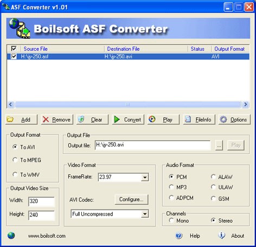
Task: Uncheck the H:\jy-250.asf row checkbox
Action: point(14,56)
